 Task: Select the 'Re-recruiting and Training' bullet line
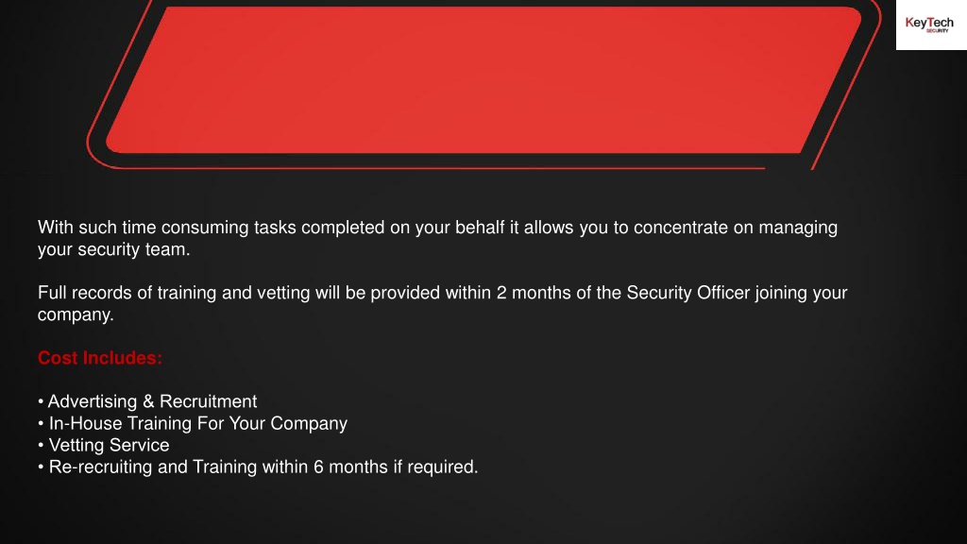[x=258, y=467]
